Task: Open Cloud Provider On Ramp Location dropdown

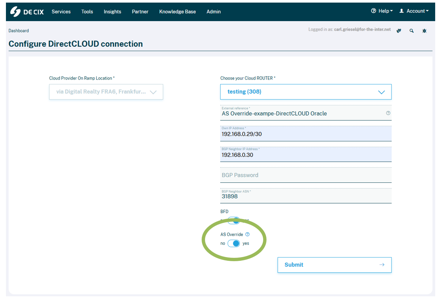Action: [x=106, y=92]
